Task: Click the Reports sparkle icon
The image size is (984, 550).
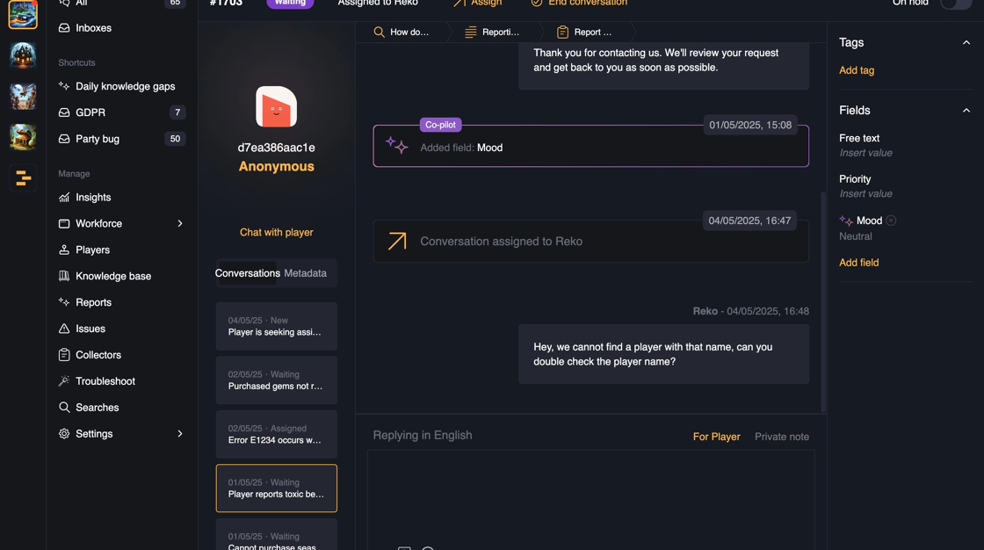Action: (64, 302)
